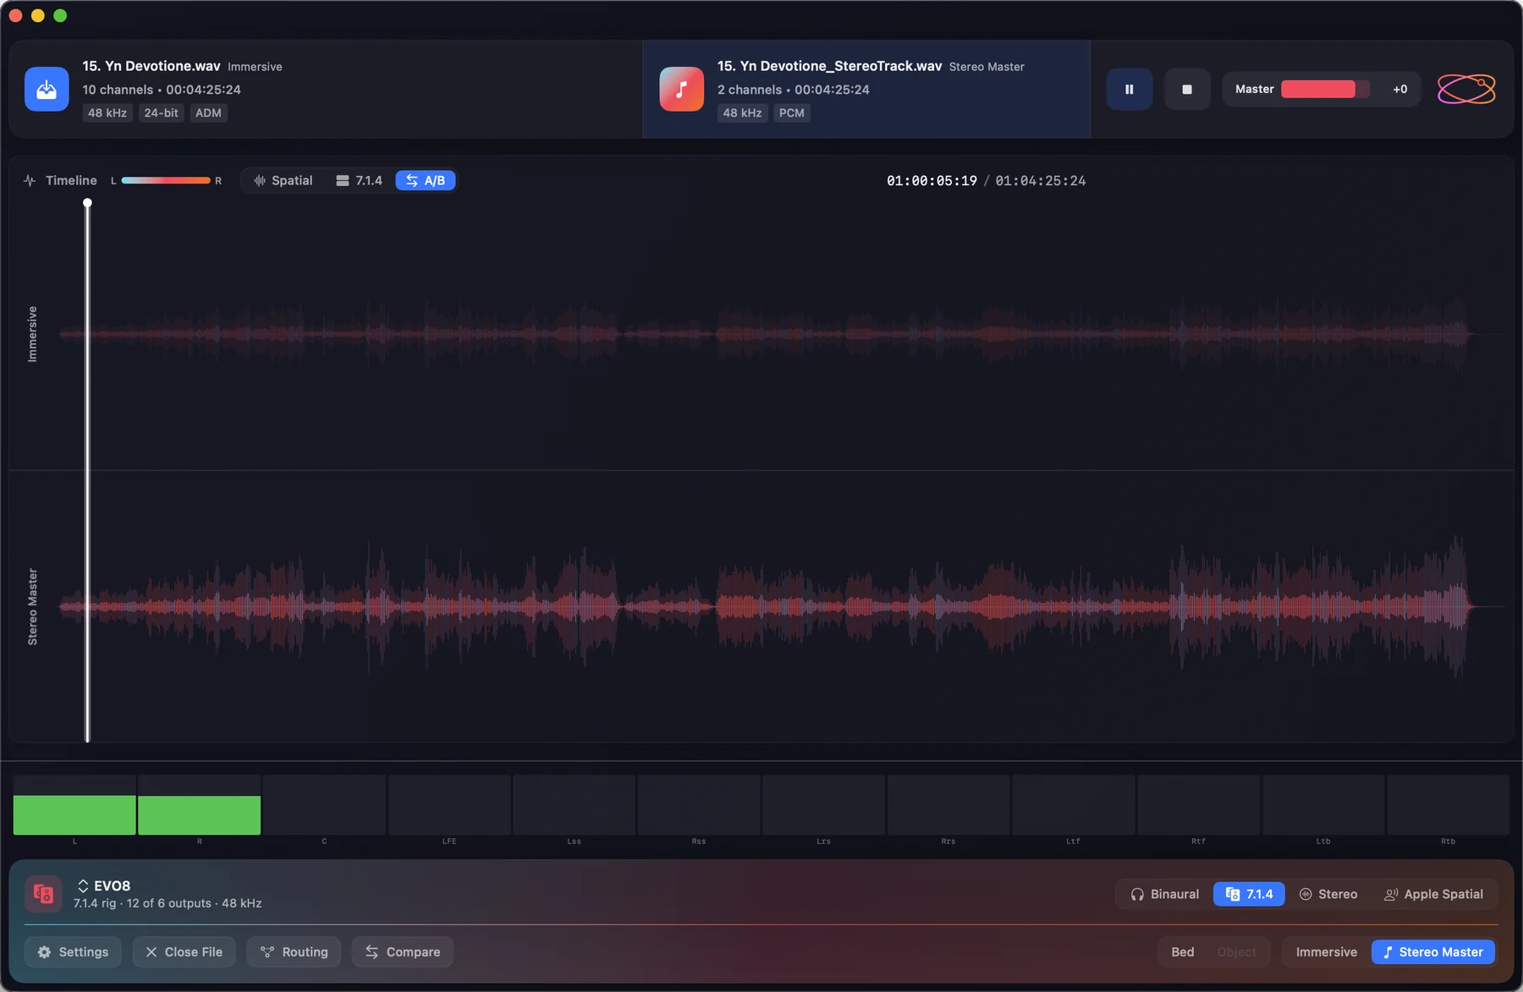Click the total duration 01:04:25:24
Viewport: 1523px width, 992px height.
[1041, 181]
